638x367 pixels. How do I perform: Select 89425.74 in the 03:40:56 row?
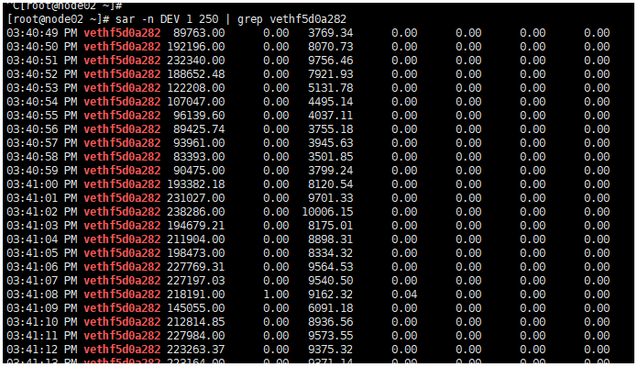[x=199, y=129]
